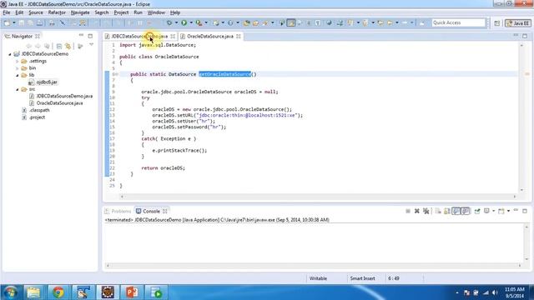Open the Window menu
The image size is (534, 300).
click(x=156, y=12)
